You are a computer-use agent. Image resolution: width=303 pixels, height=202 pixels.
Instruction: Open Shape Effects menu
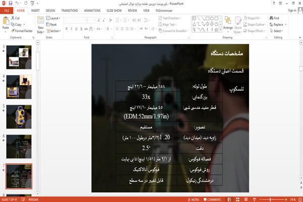255,31
